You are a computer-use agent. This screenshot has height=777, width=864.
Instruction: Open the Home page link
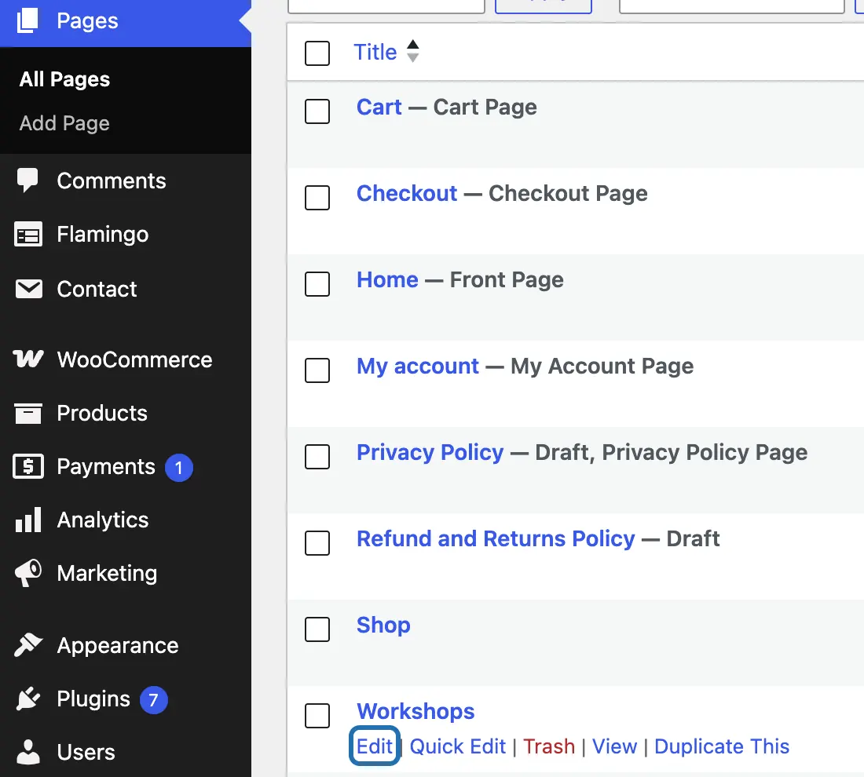pyautogui.click(x=387, y=279)
